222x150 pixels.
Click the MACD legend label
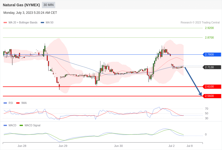(x=13, y=126)
